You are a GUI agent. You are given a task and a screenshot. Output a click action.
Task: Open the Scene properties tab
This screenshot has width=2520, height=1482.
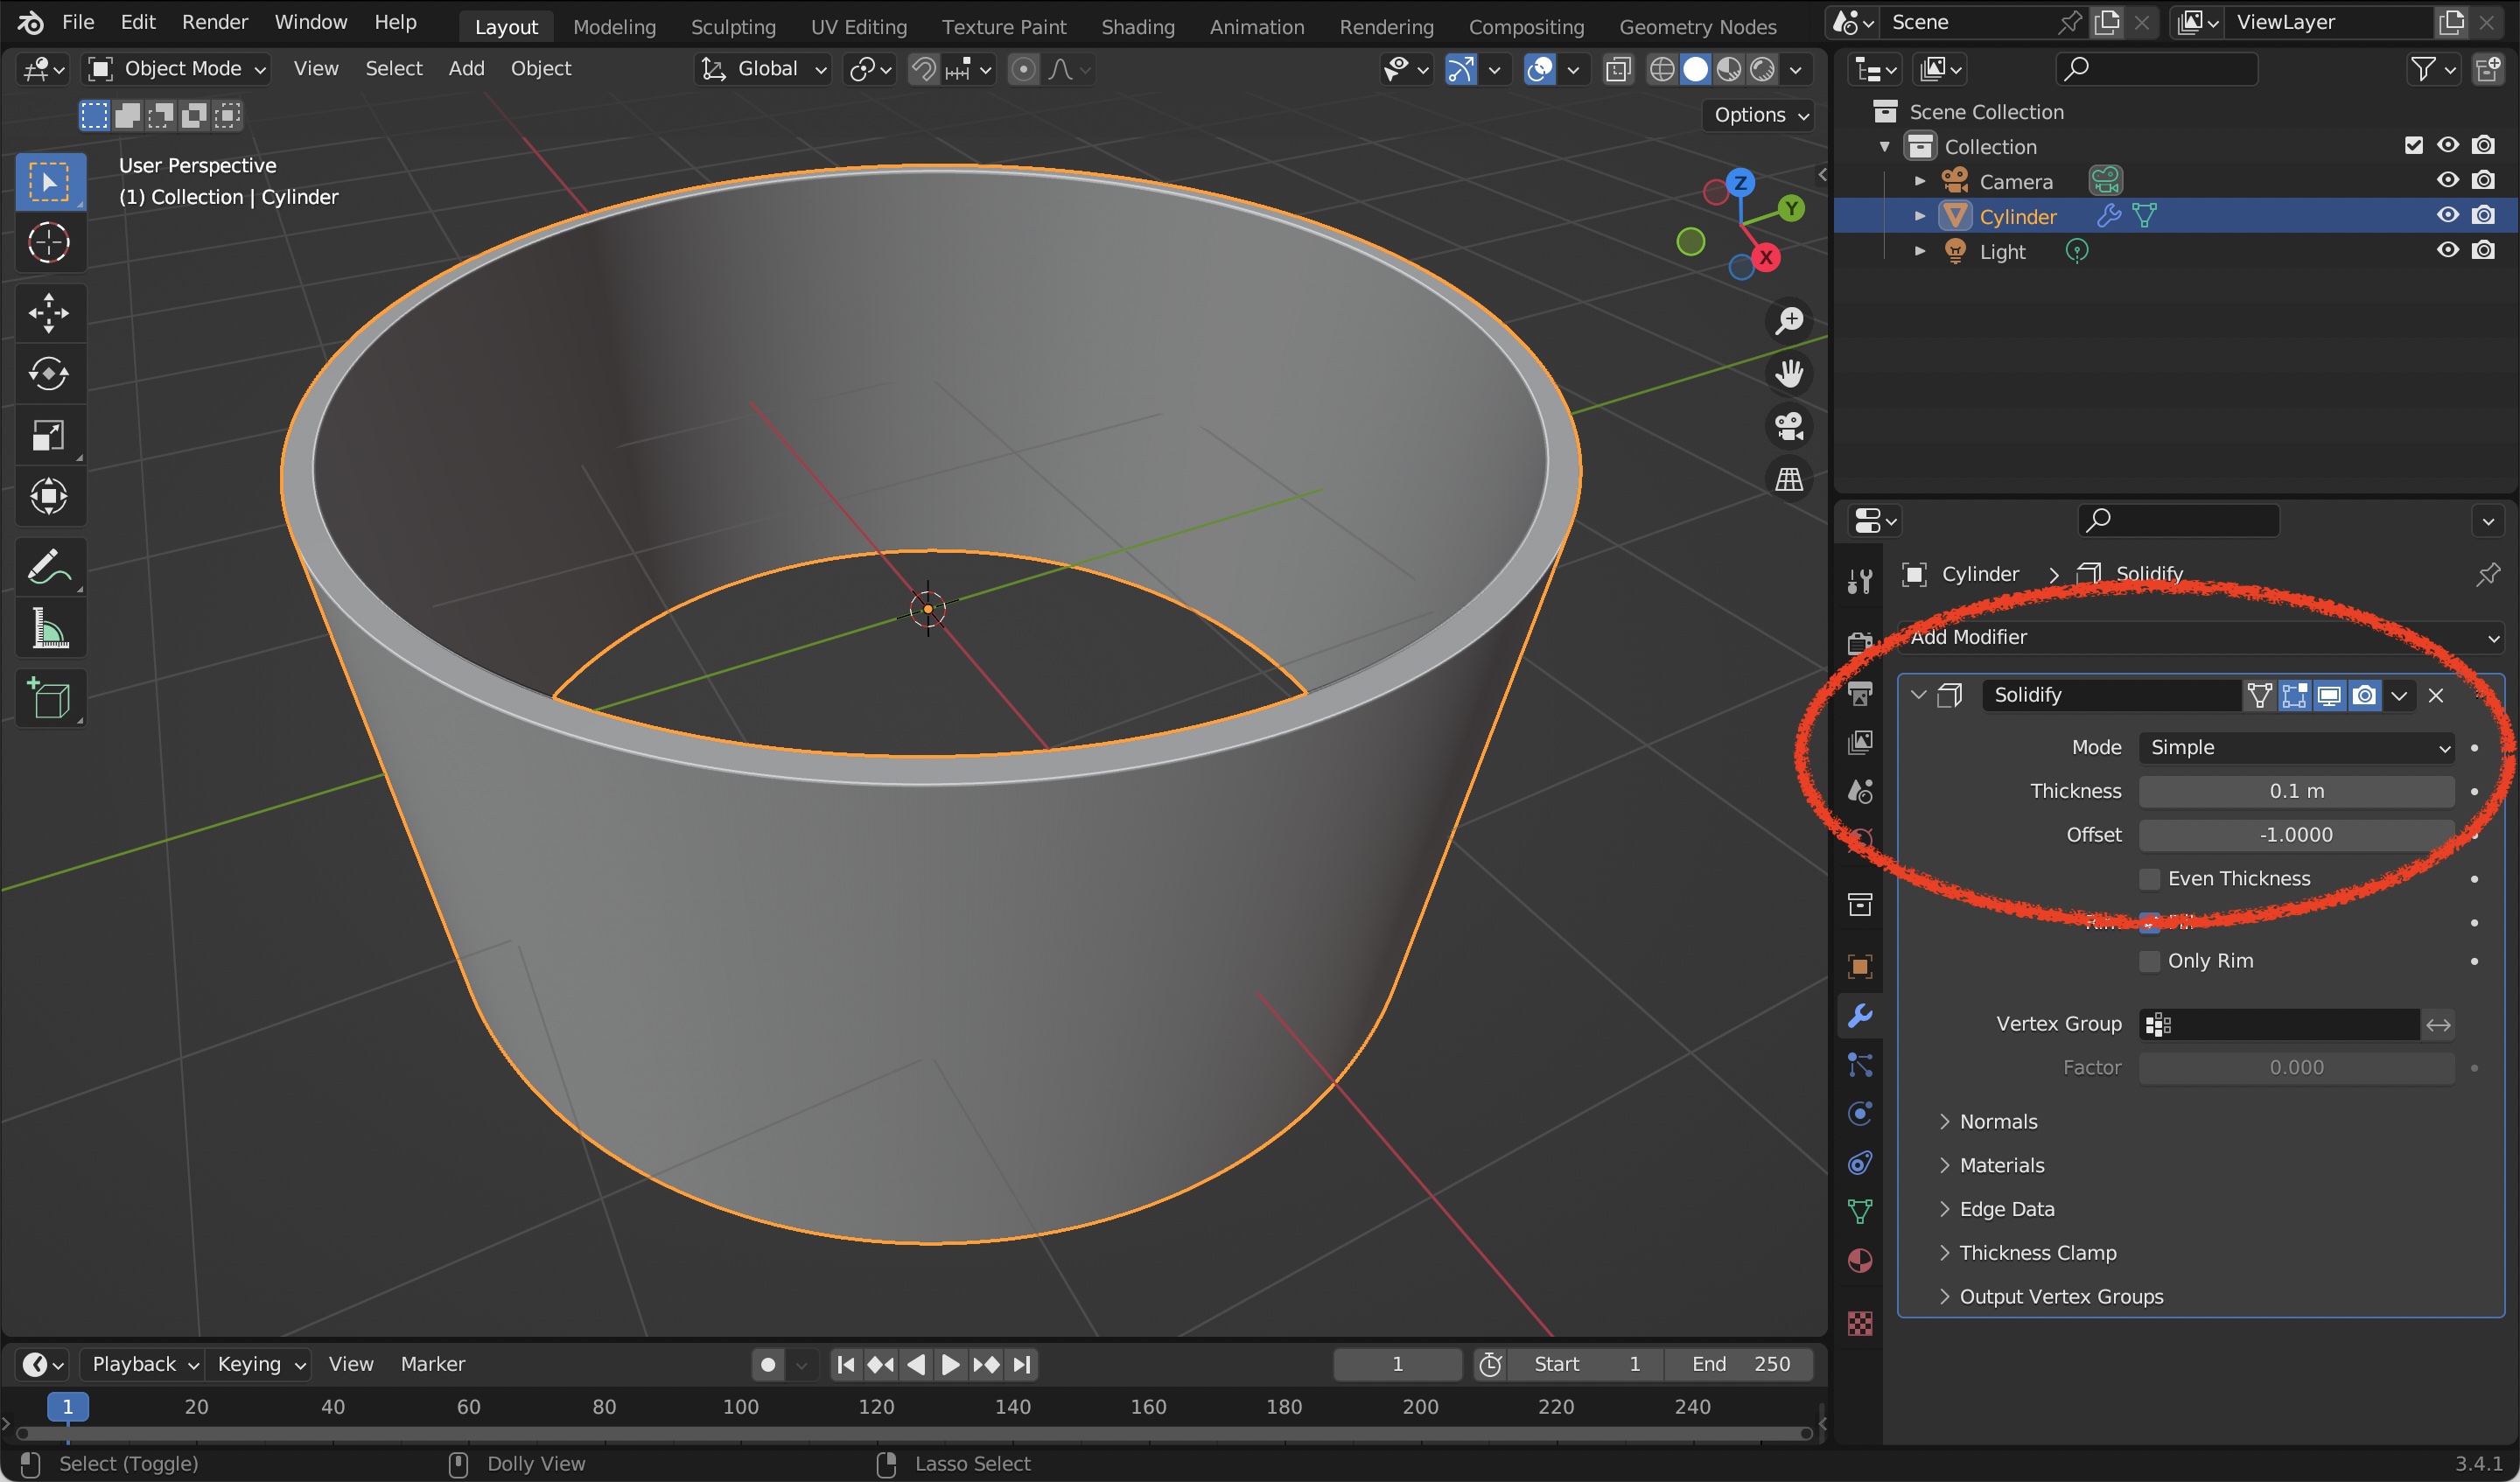(x=1860, y=791)
